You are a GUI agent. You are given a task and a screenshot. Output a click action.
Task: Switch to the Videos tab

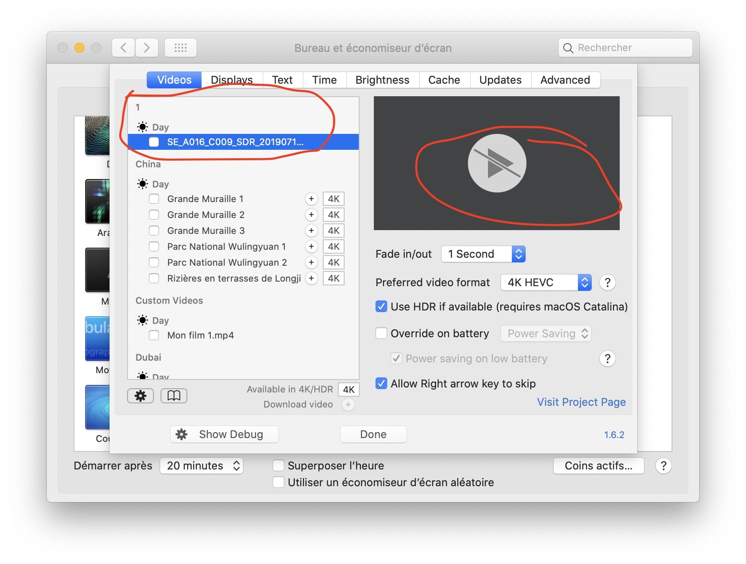pyautogui.click(x=174, y=80)
